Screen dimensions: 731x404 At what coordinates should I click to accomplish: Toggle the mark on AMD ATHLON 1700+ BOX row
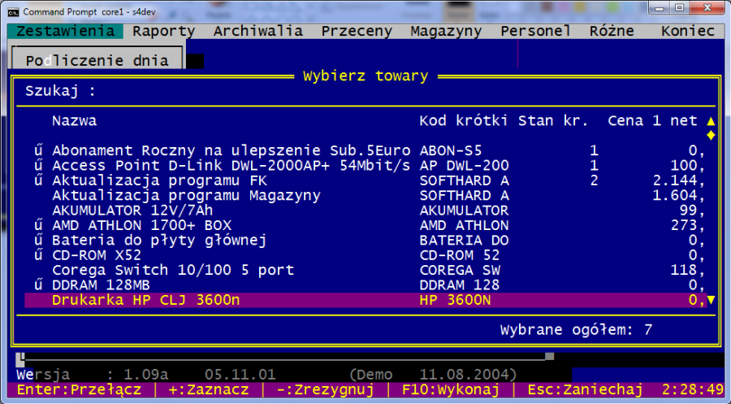coord(38,225)
